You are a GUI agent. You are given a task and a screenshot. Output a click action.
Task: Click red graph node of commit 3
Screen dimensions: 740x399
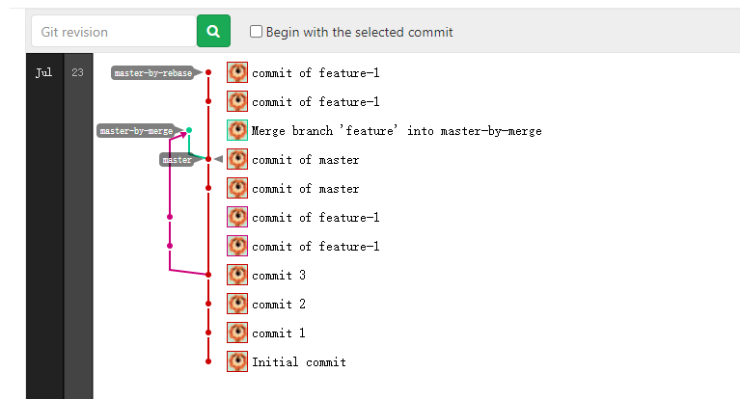[208, 275]
